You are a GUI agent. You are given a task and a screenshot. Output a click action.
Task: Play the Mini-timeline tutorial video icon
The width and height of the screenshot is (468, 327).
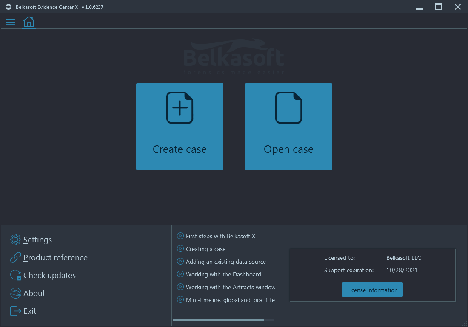click(180, 300)
